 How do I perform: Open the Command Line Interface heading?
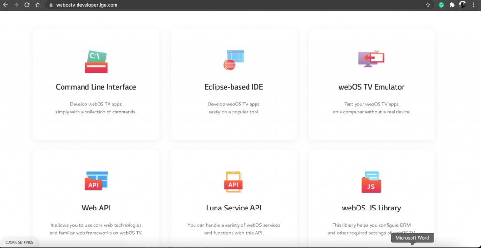click(x=96, y=87)
